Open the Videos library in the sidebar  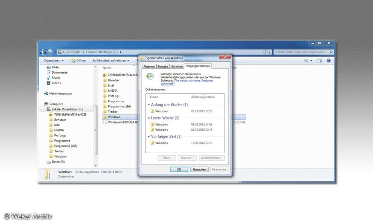[x=54, y=83]
